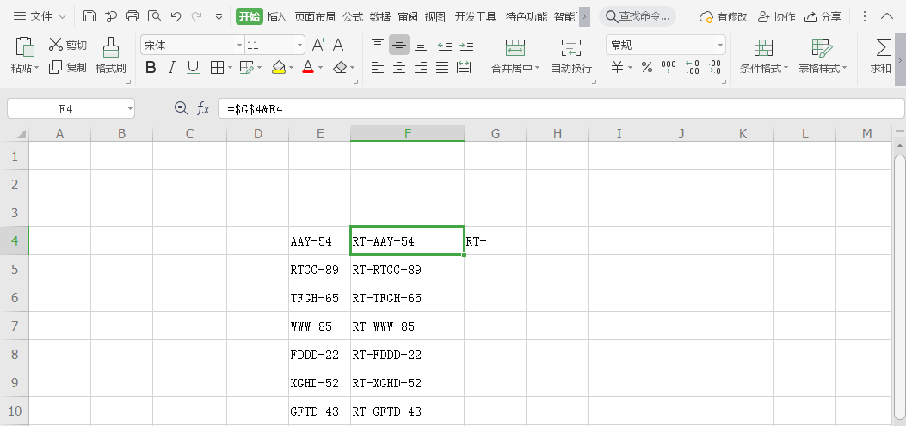Open Print Preview icon
Image resolution: width=906 pixels, height=426 pixels.
point(154,16)
